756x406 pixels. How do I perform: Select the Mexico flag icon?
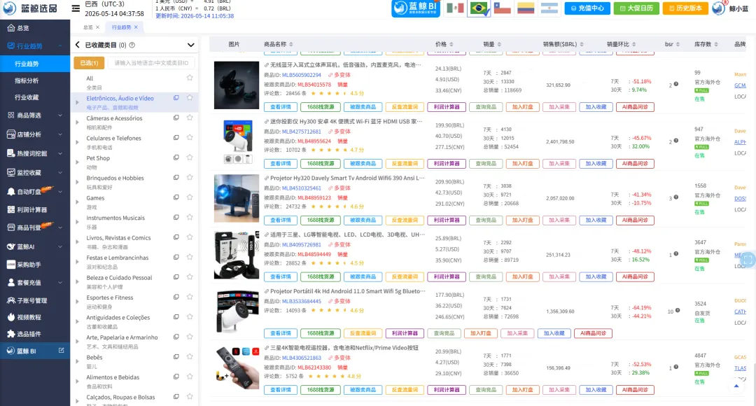[455, 8]
